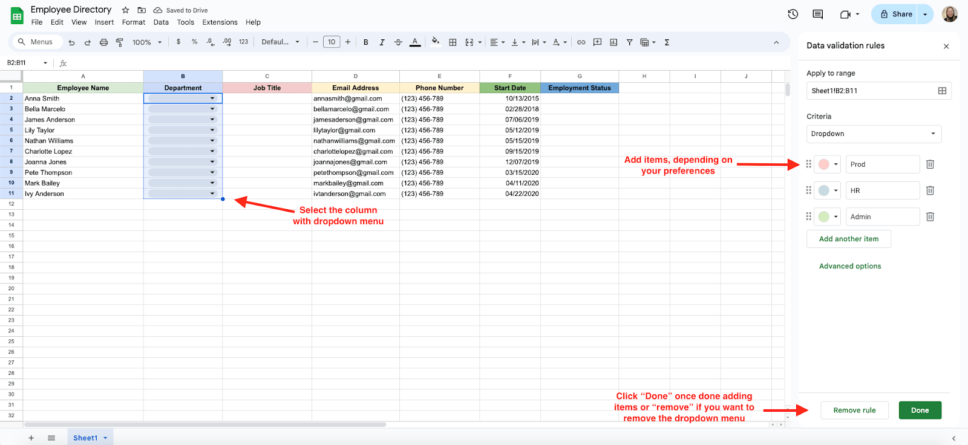Toggle strikethrough formatting

coord(398,42)
